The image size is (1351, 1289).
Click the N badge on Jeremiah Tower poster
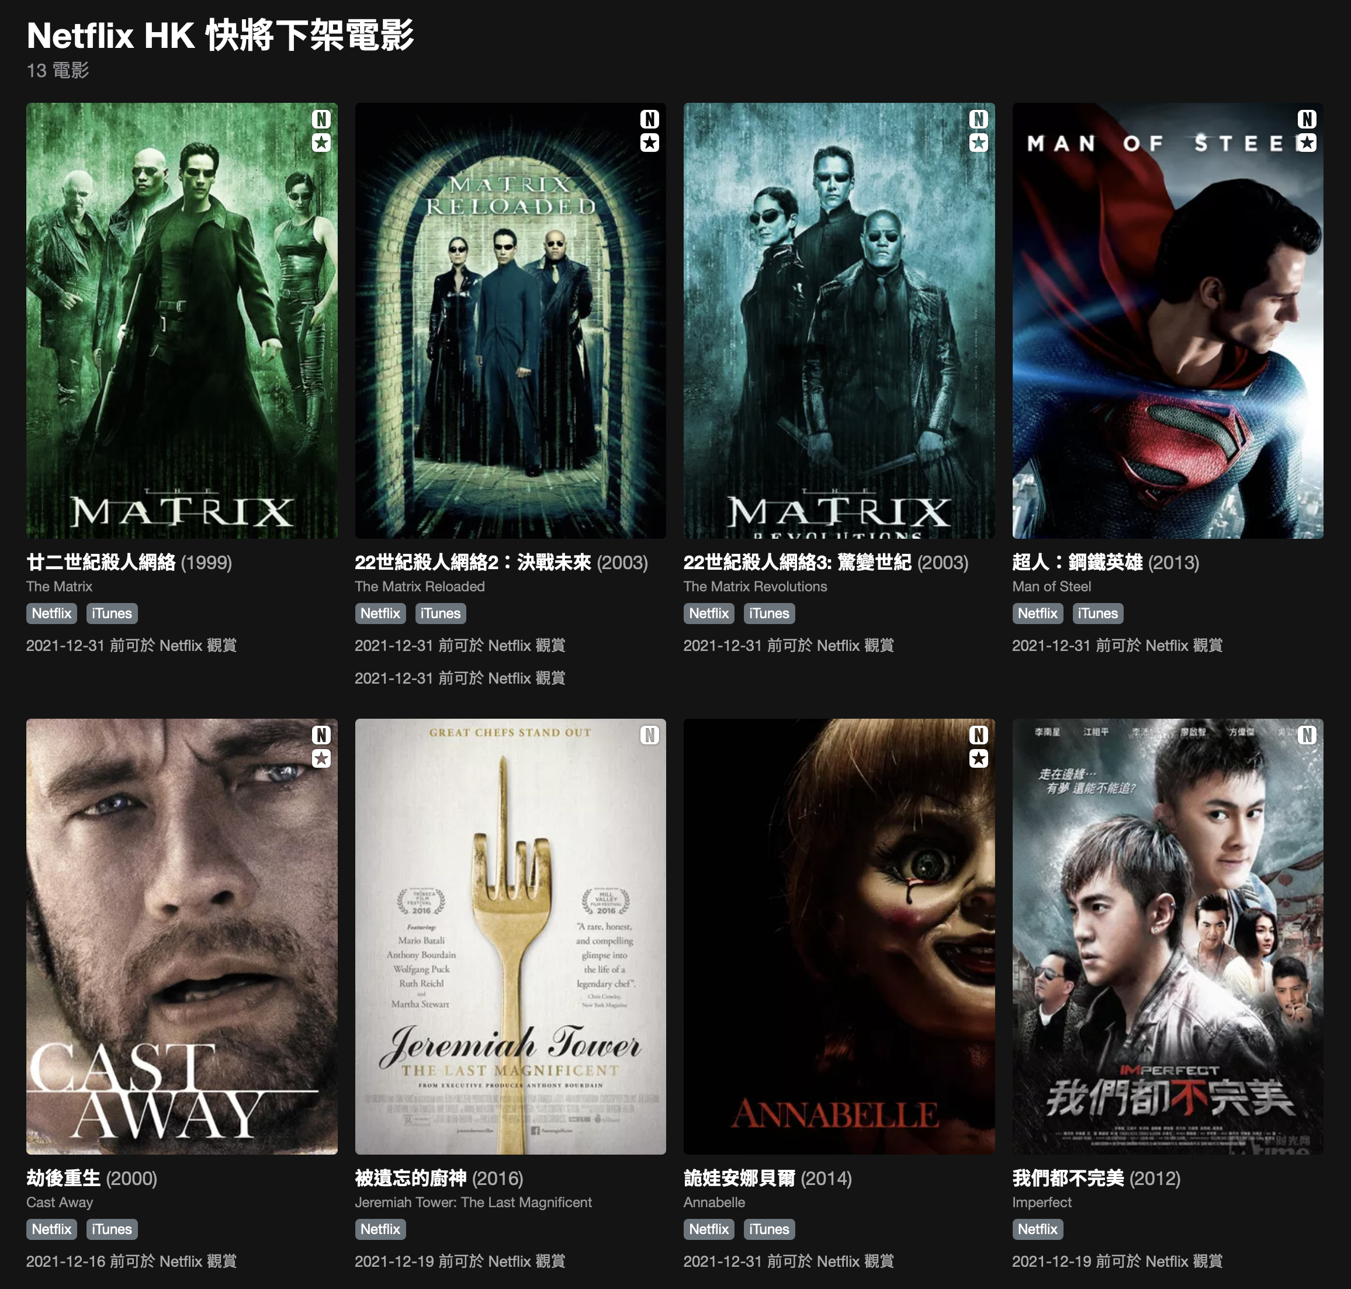649,734
